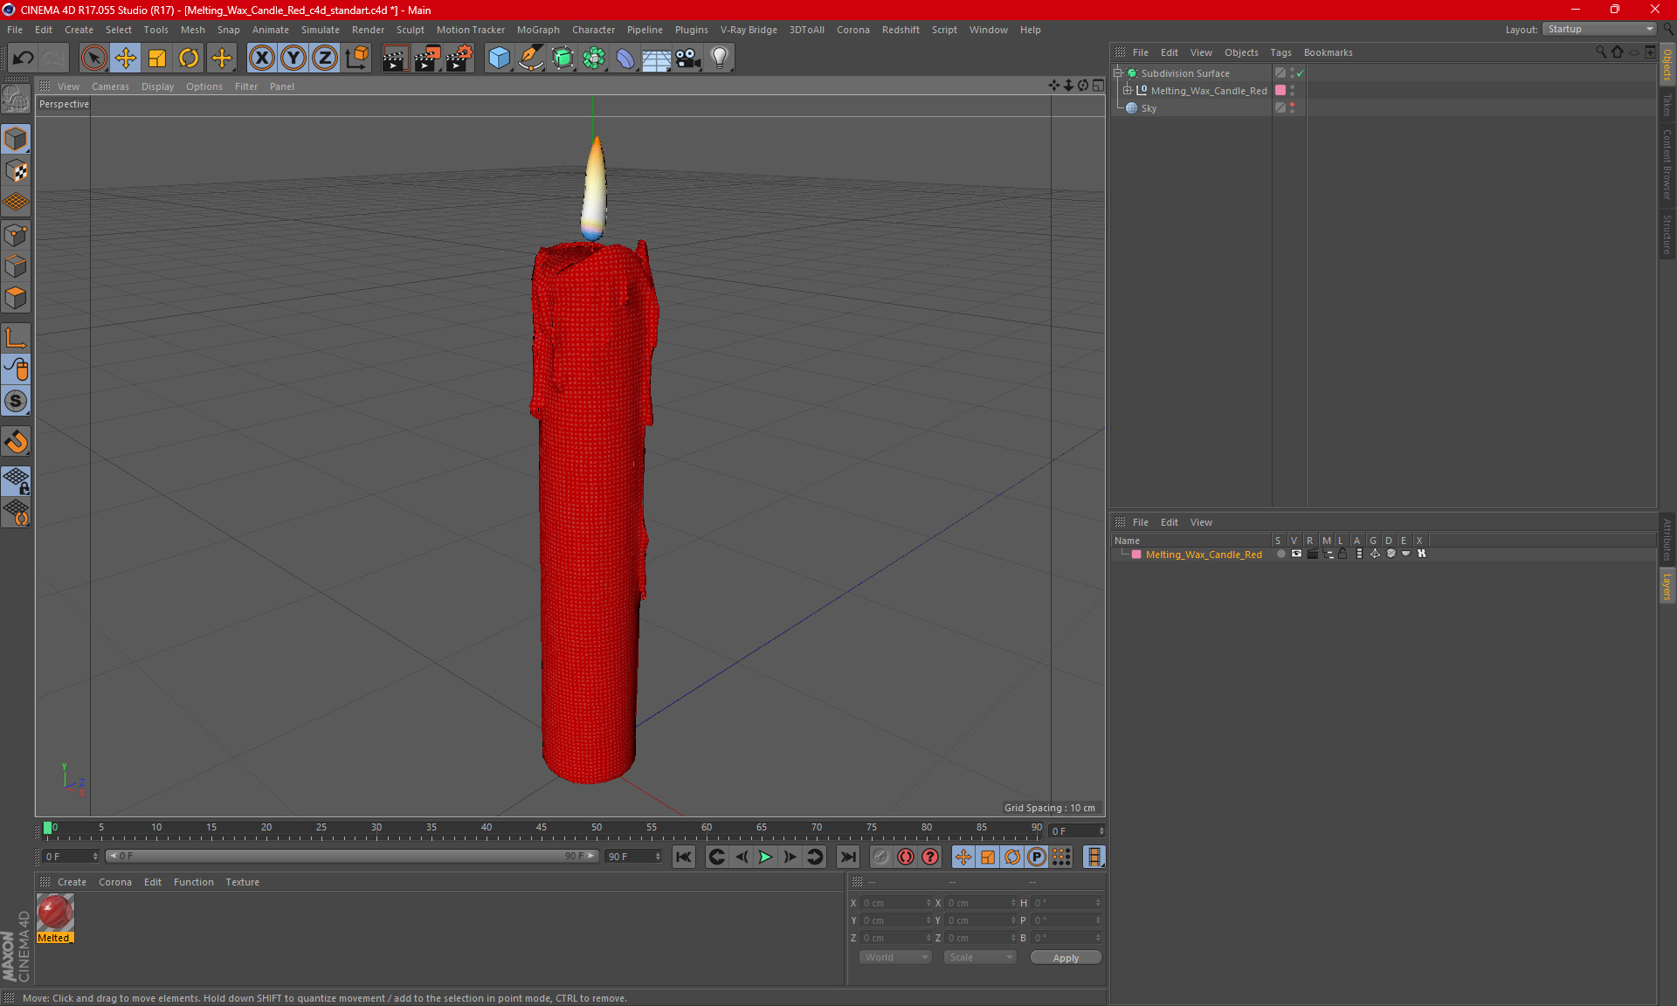The image size is (1677, 1006).
Task: Expand the Melting_Wax_Candle_Red object
Action: [1128, 91]
